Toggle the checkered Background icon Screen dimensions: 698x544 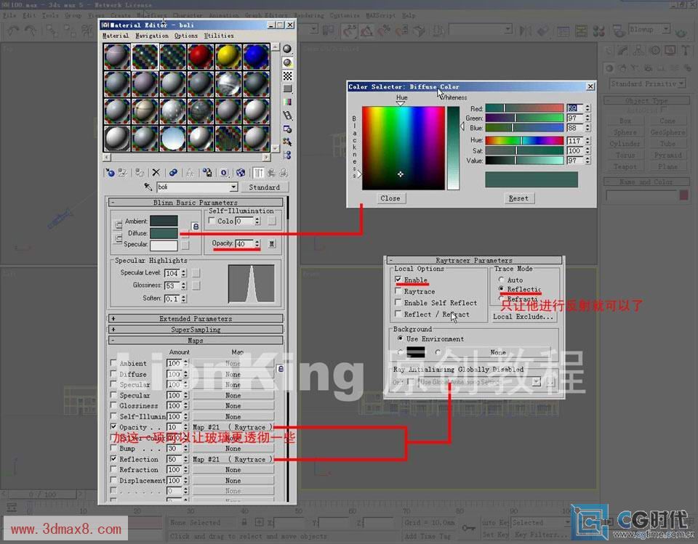click(288, 76)
